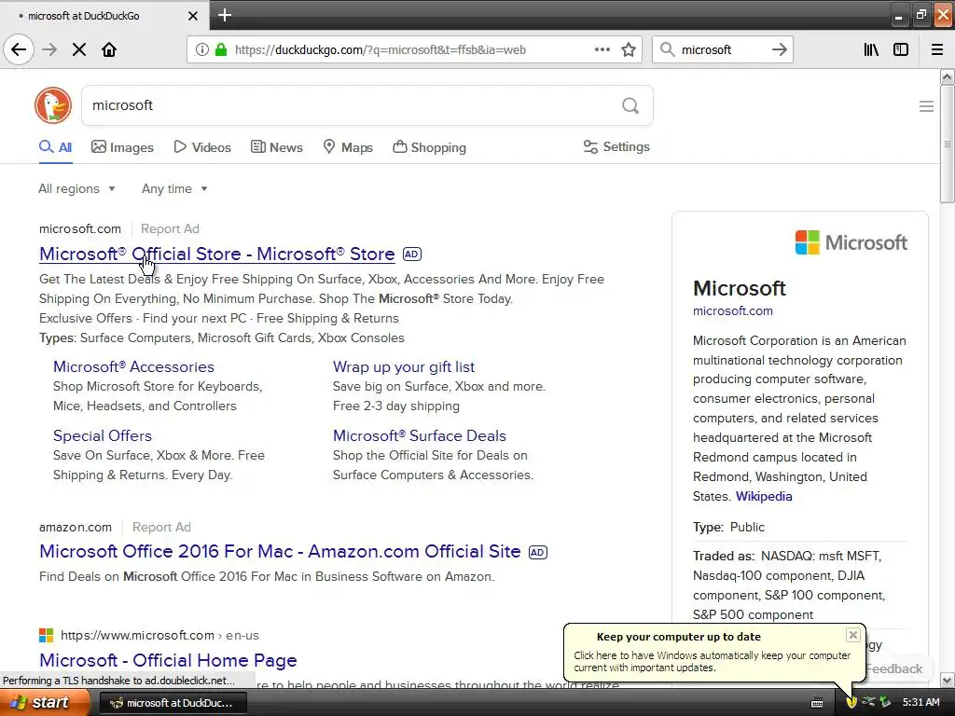Report the microsoft.com ad

(170, 229)
